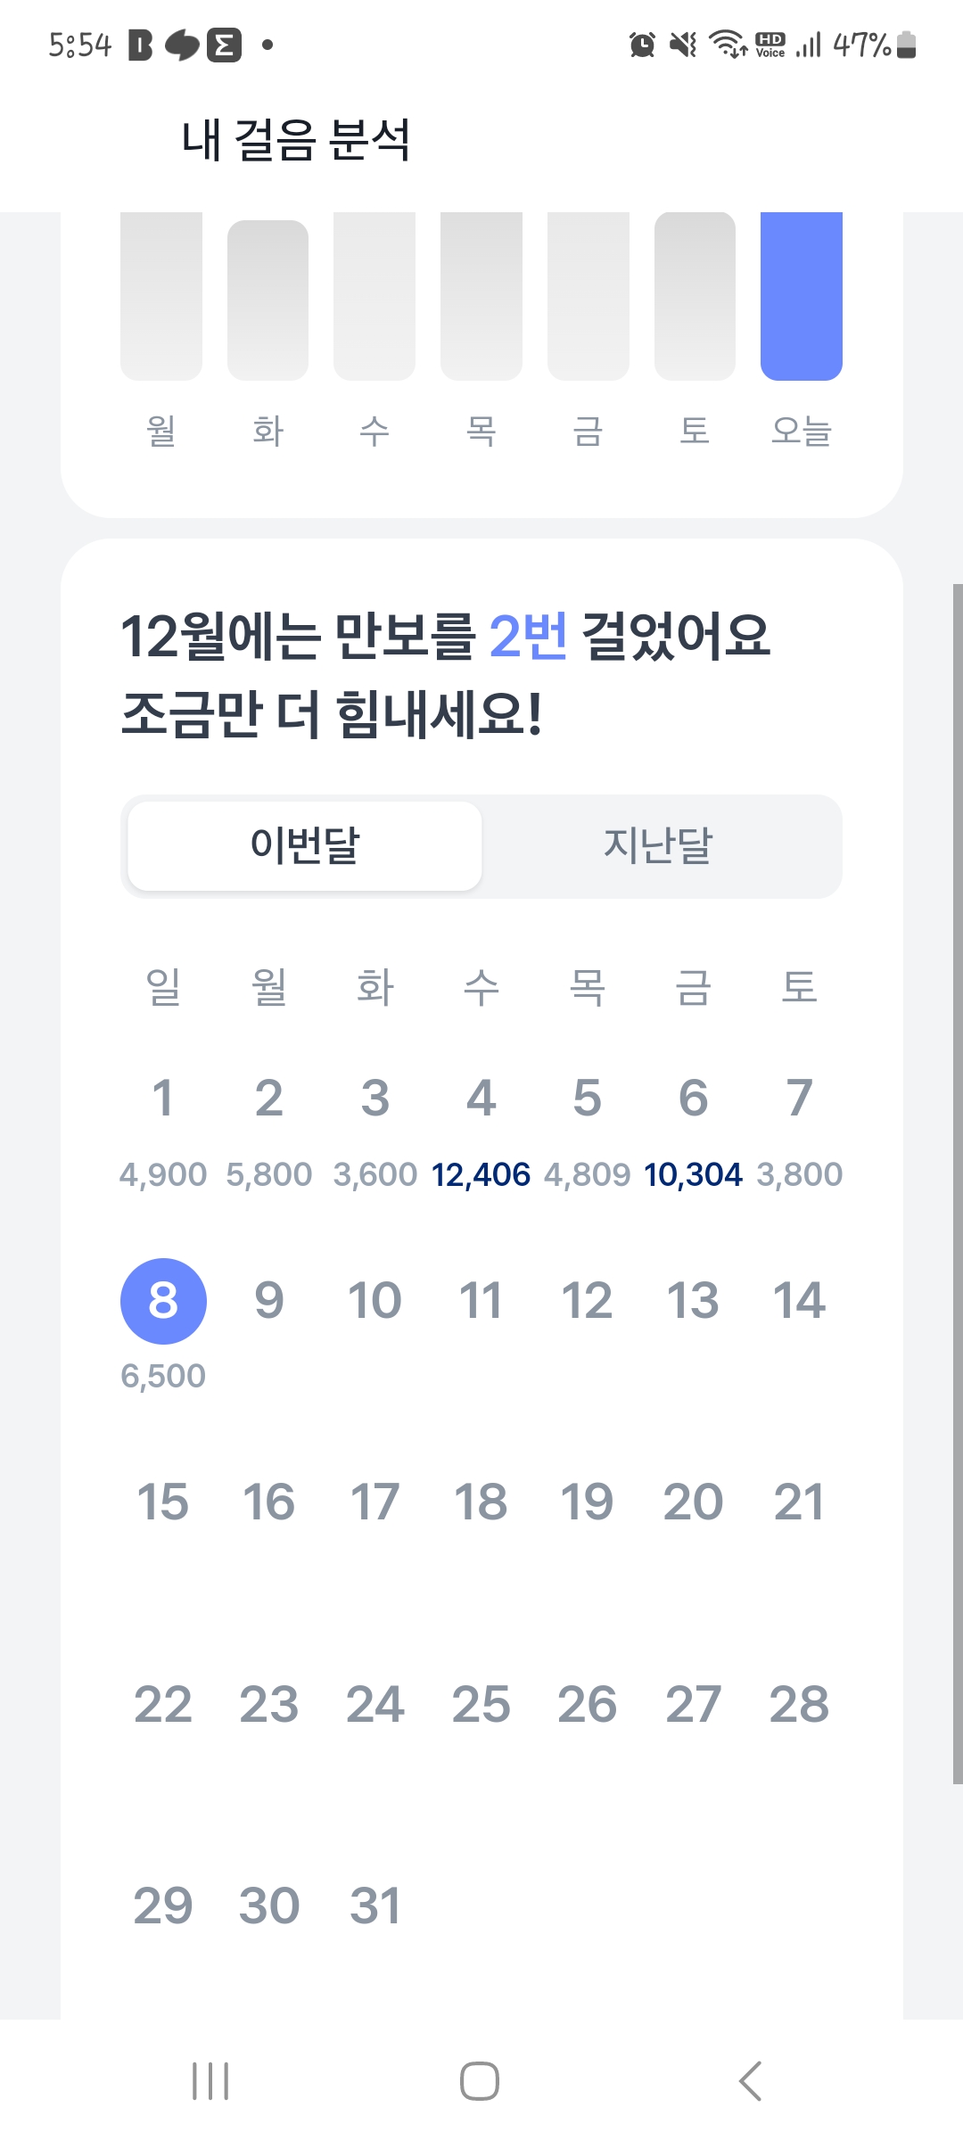Tap the Android back navigation icon
The image size is (963, 2140).
751,2081
